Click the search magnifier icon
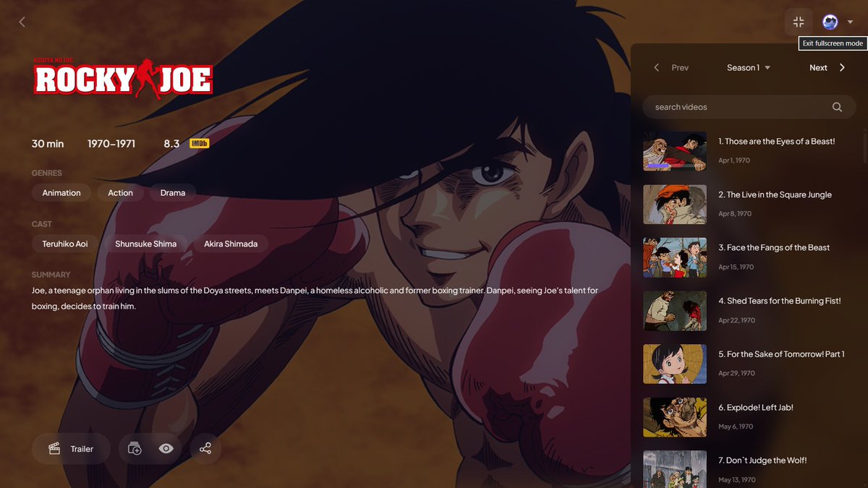The width and height of the screenshot is (868, 488). tap(837, 107)
